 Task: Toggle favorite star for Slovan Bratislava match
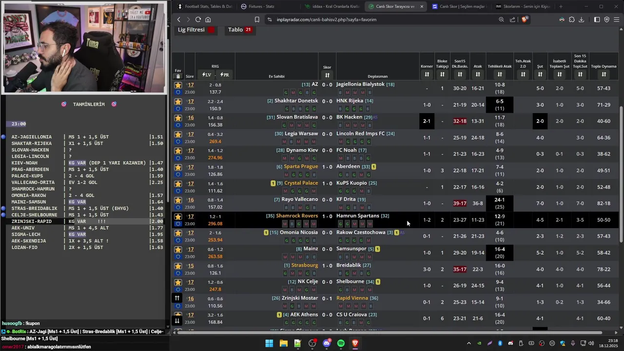(178, 118)
